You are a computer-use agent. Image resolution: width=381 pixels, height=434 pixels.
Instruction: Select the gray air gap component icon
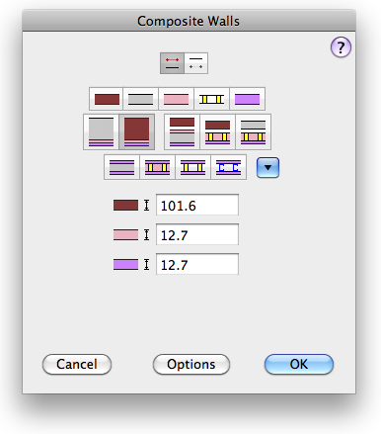pos(141,99)
